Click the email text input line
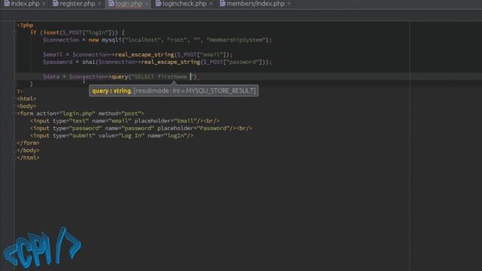Viewport: 482px width, 271px height. pos(125,120)
